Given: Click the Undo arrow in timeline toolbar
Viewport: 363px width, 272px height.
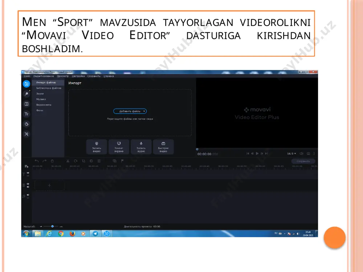Looking at the screenshot, I should pos(37,161).
